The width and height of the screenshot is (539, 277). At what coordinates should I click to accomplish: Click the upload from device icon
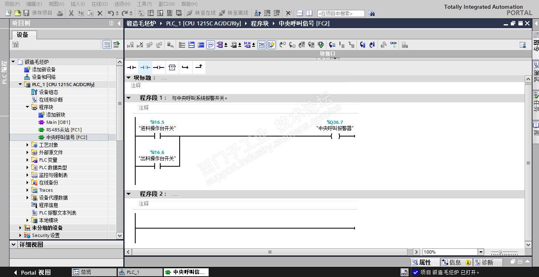(x=160, y=13)
